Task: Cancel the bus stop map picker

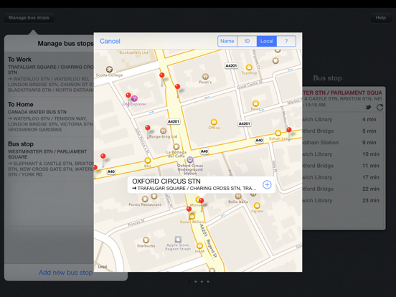Action: [110, 41]
